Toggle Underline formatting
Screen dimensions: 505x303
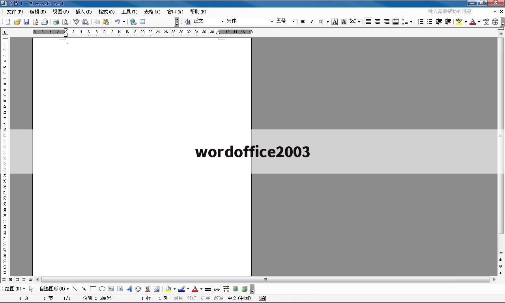pos(321,22)
